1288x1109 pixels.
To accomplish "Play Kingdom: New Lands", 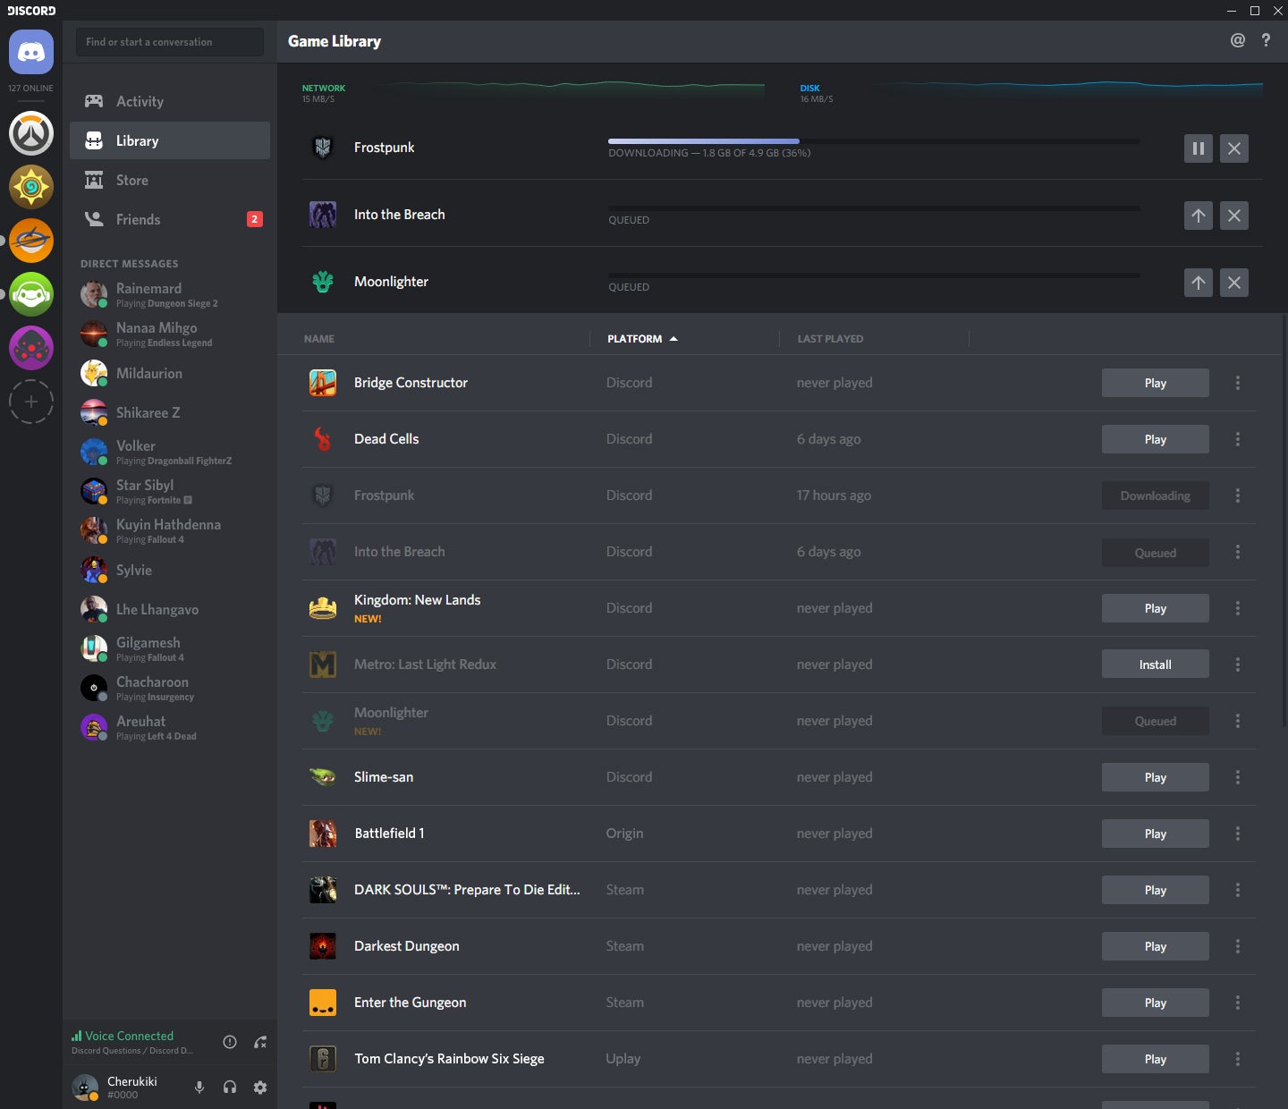I will [1155, 608].
